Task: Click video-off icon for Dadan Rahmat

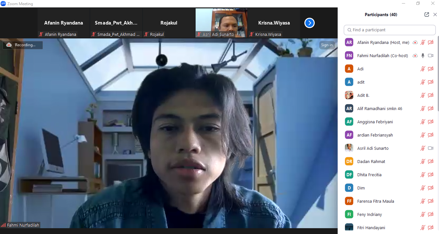Action: pos(431,161)
